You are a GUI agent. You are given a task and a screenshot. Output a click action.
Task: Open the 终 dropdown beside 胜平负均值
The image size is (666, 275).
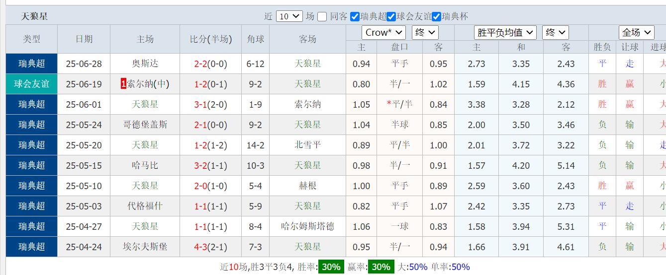[555, 32]
